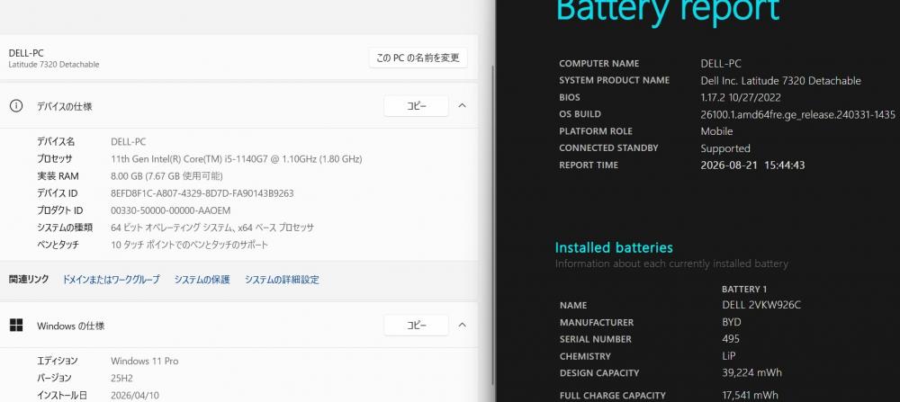Select battery manufacturer BYD
The image size is (900, 402).
coord(731,322)
